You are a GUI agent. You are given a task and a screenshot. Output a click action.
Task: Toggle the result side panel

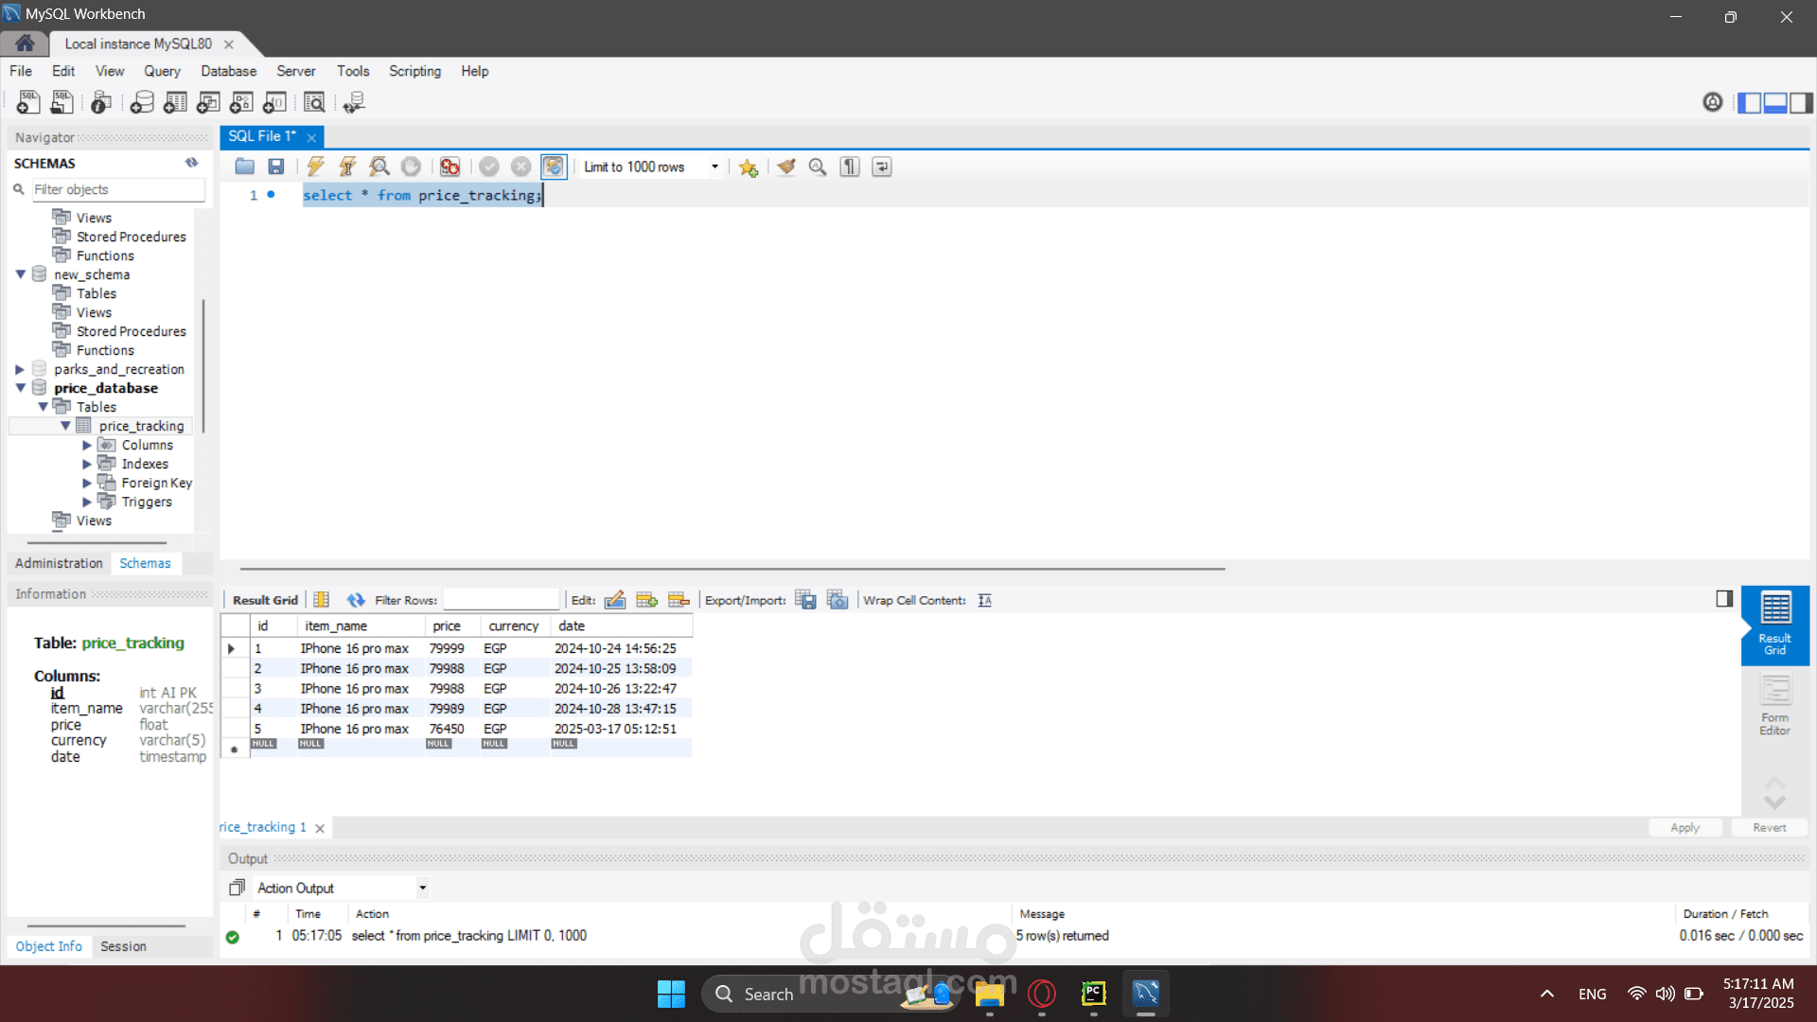pos(1724,598)
